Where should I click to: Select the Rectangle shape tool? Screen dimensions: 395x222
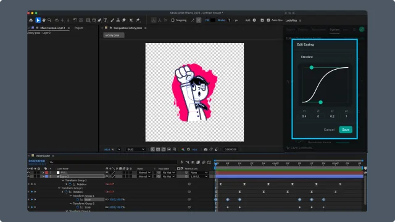[88, 20]
